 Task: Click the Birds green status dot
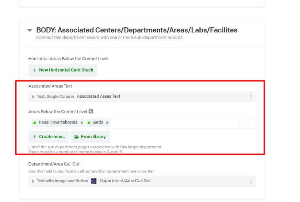click(89, 123)
